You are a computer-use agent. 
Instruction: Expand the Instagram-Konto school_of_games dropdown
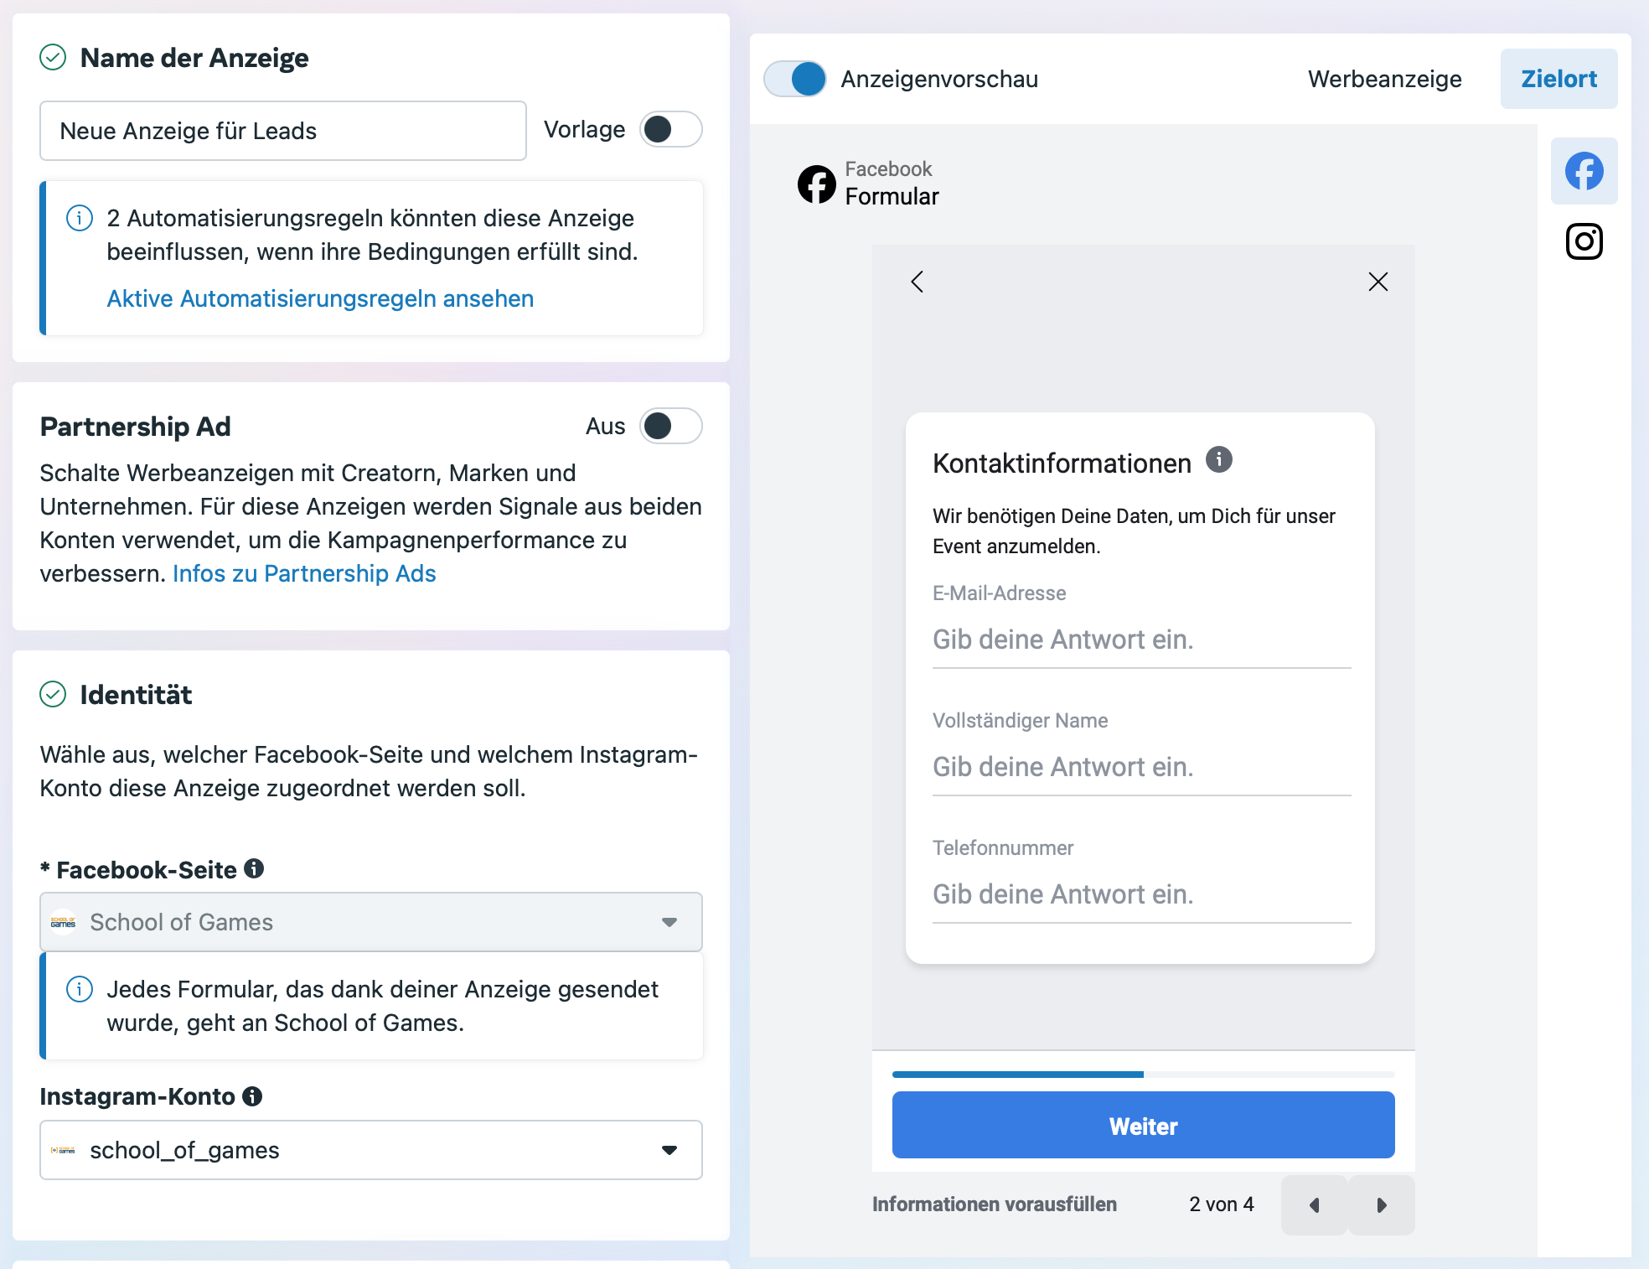coord(371,1150)
